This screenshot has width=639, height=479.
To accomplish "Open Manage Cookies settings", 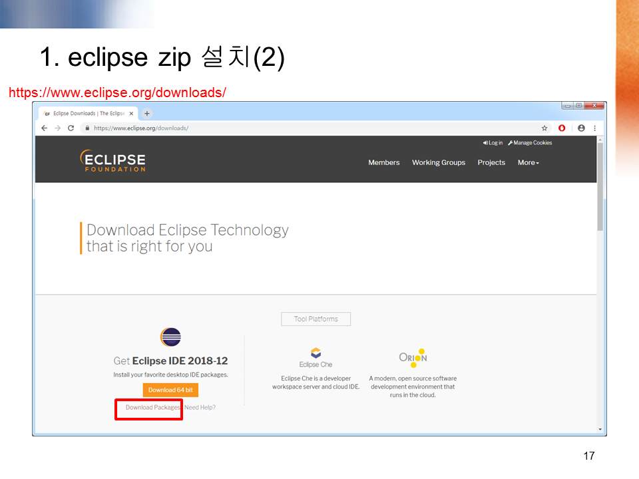I will [x=530, y=143].
